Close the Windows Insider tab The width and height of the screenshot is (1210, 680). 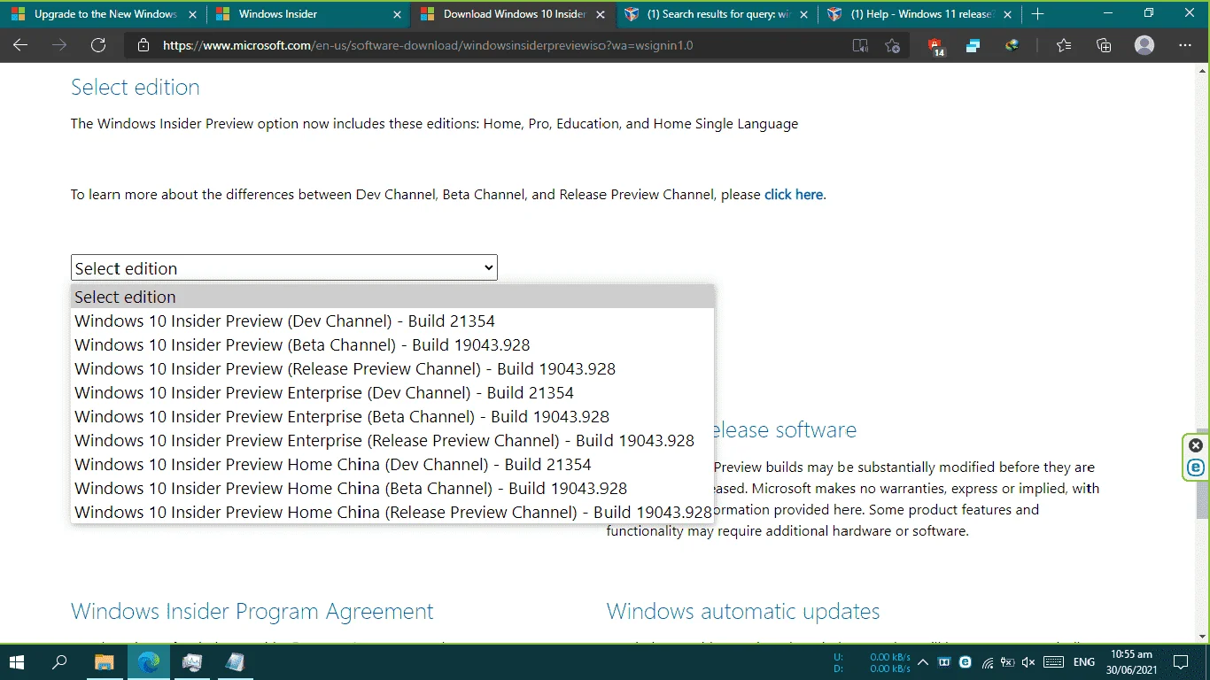[397, 14]
